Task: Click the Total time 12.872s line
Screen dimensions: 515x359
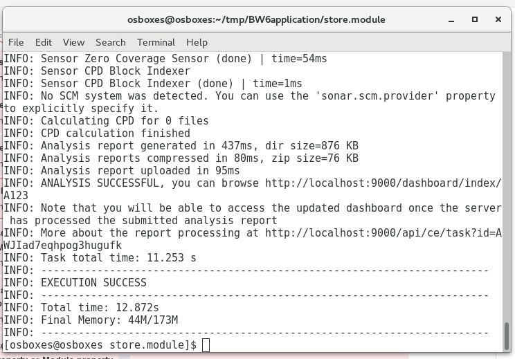Action: (81, 308)
